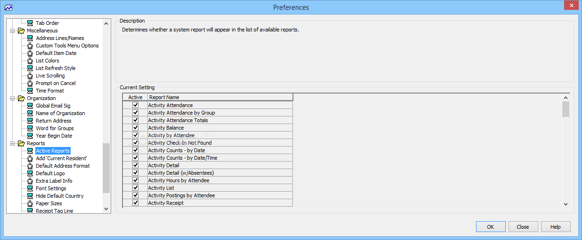Click the icon beside Default Item Date
Screen dimensions: 582x240
[x=30, y=53]
